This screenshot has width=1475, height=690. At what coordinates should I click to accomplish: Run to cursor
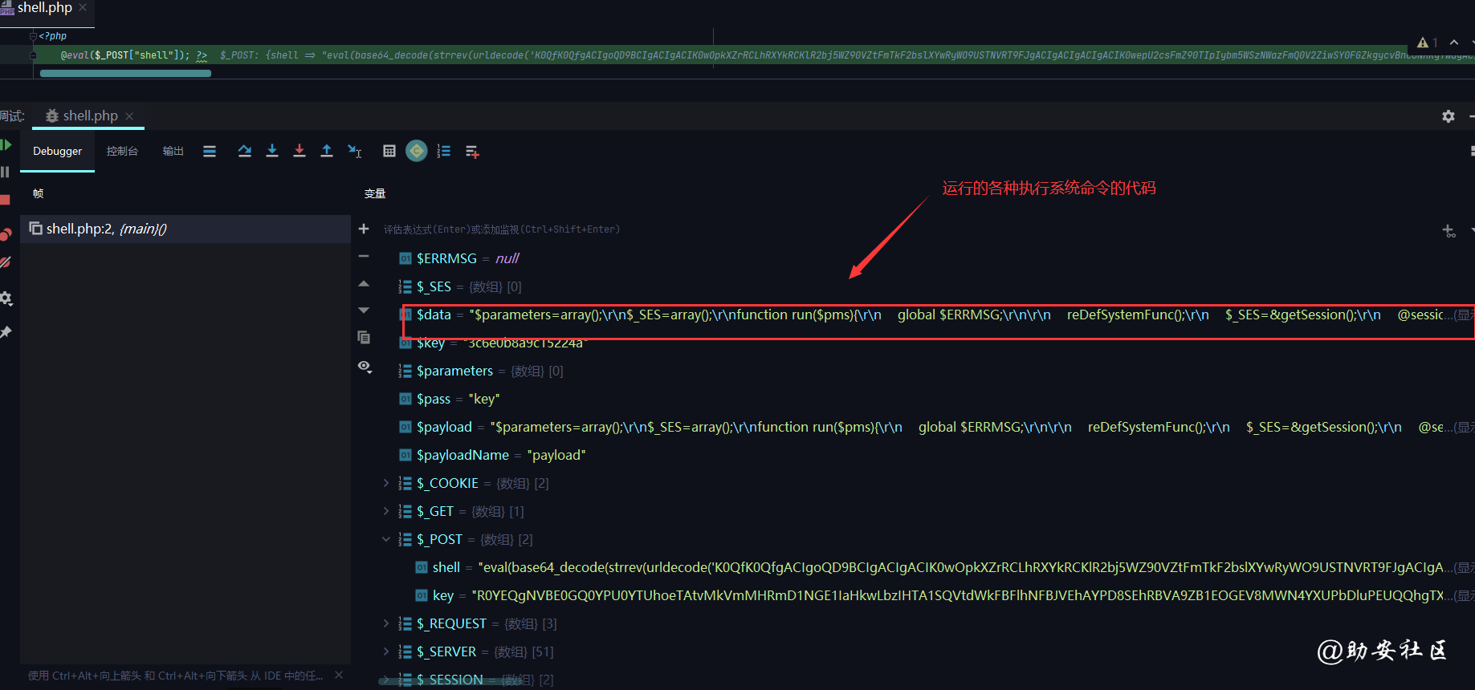point(355,151)
